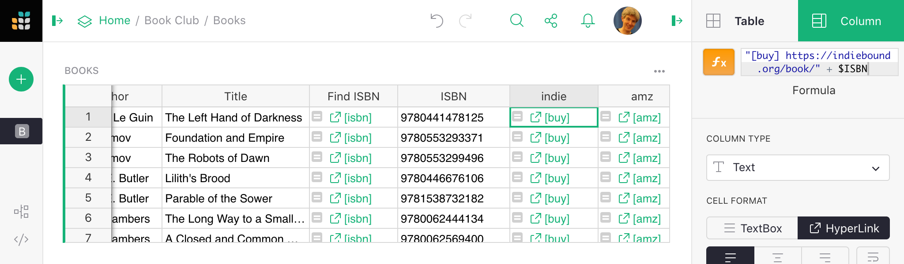Viewport: 904px width, 264px height.
Task: Switch to the Table tab
Action: coord(745,21)
